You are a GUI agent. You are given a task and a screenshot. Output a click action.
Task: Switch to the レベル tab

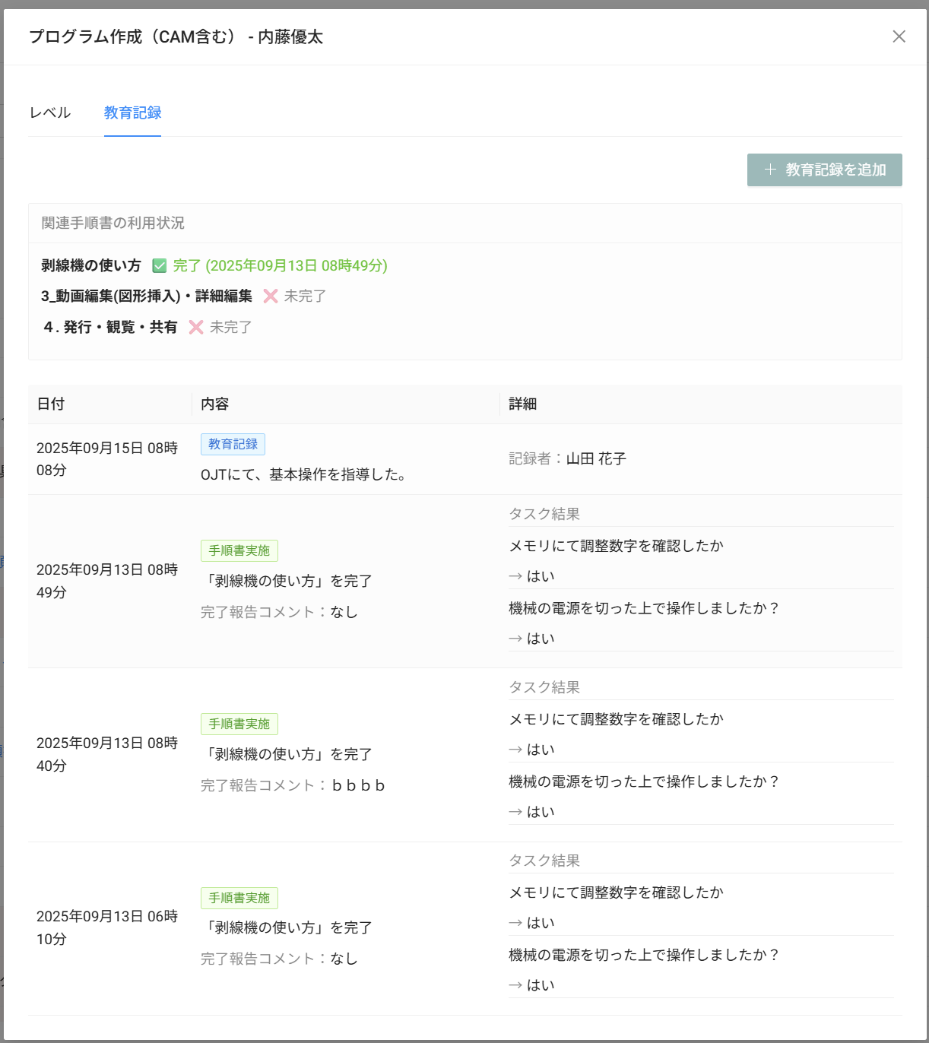click(49, 112)
